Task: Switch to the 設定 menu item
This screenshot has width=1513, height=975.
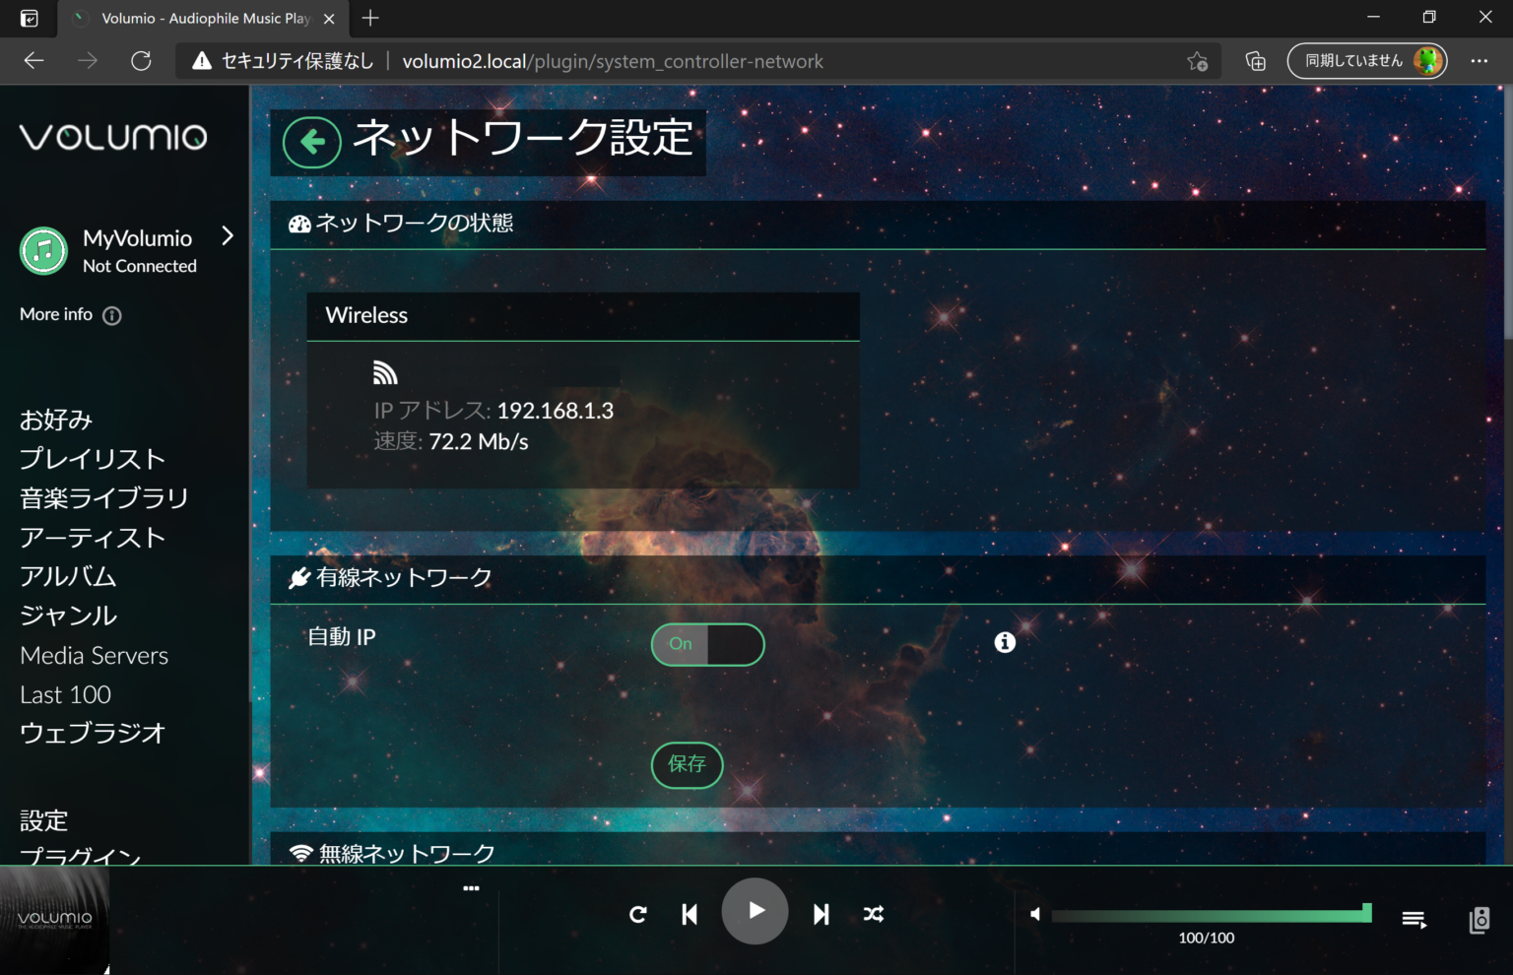Action: point(43,819)
